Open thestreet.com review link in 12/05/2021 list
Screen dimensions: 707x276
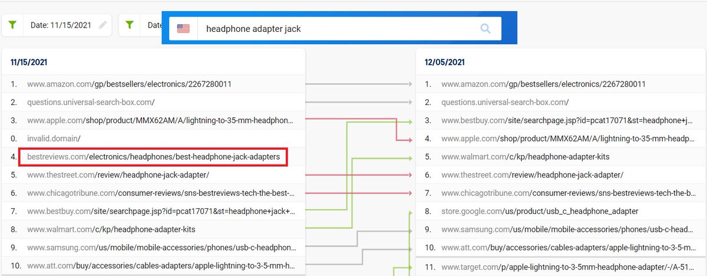[x=532, y=175]
